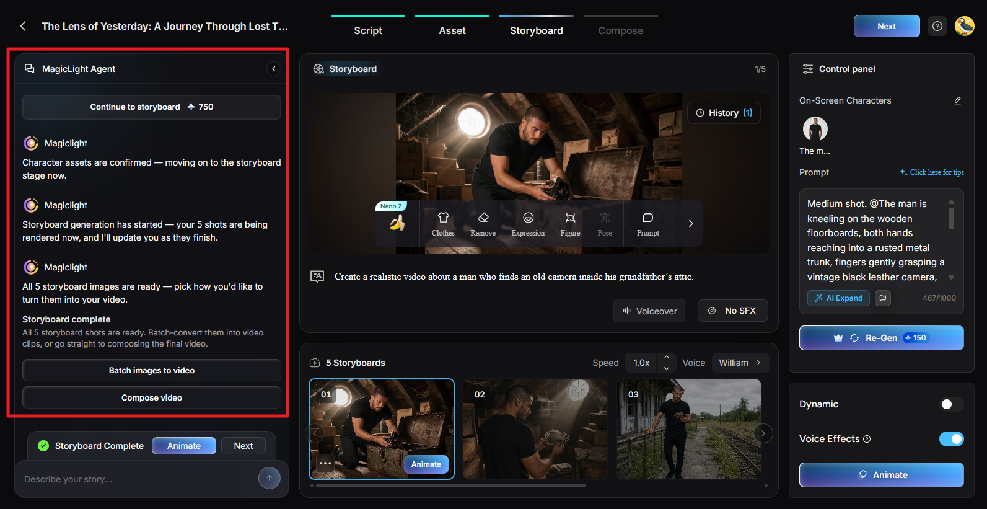987x509 pixels.
Task: Open the Click here for tips link
Action: 932,172
